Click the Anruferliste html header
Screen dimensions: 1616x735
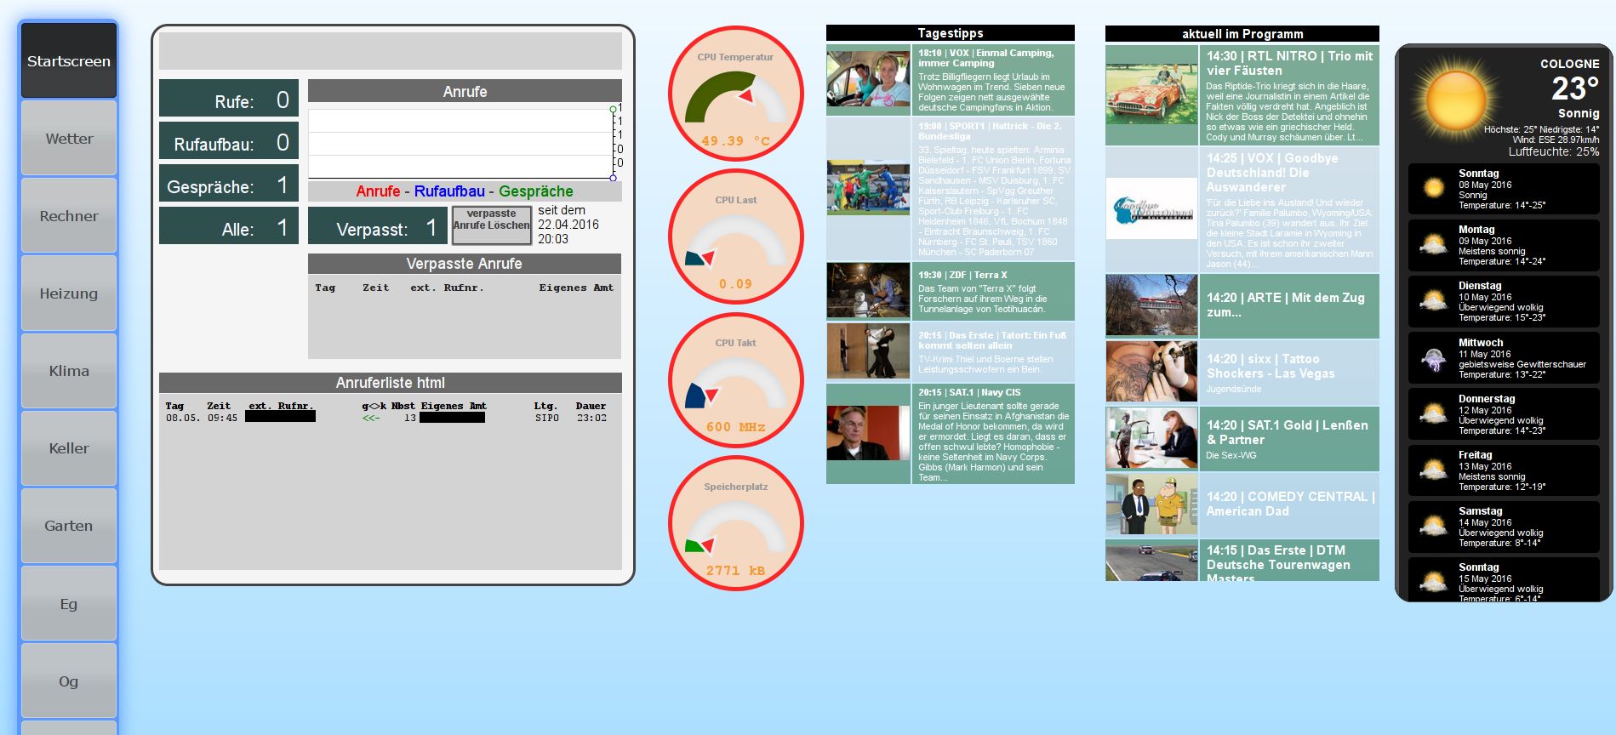click(391, 383)
